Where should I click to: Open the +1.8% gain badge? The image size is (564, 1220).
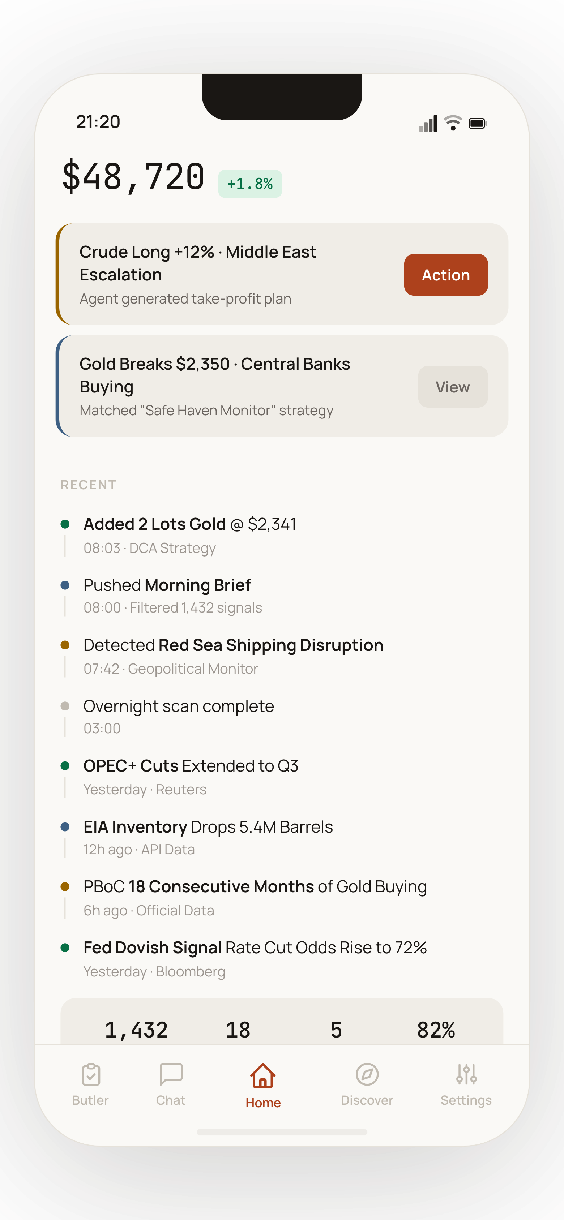(250, 184)
